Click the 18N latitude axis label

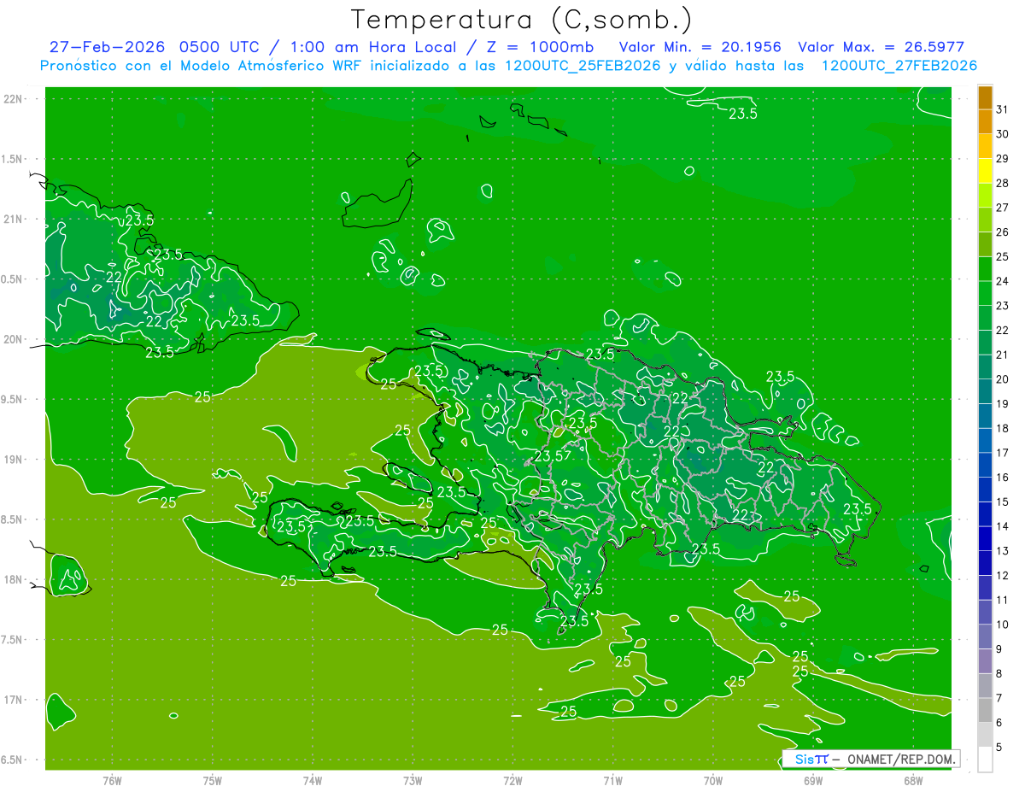pyautogui.click(x=12, y=580)
